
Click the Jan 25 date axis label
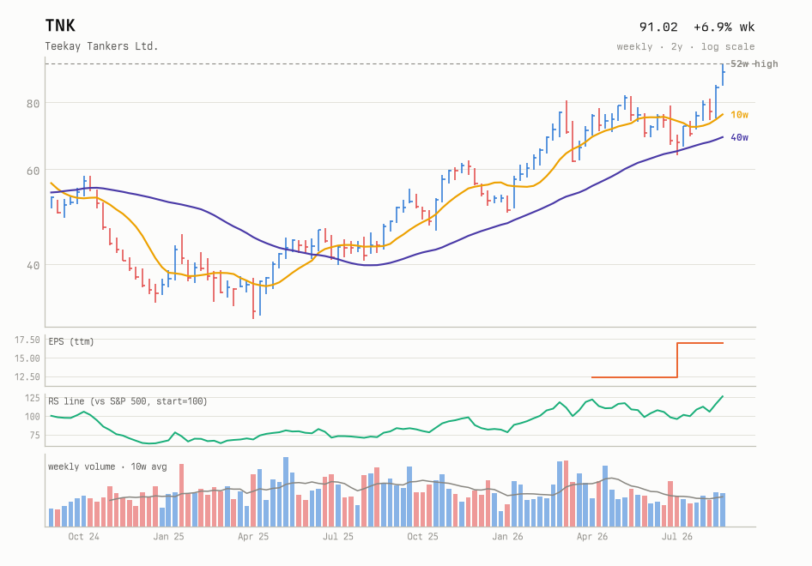[168, 537]
